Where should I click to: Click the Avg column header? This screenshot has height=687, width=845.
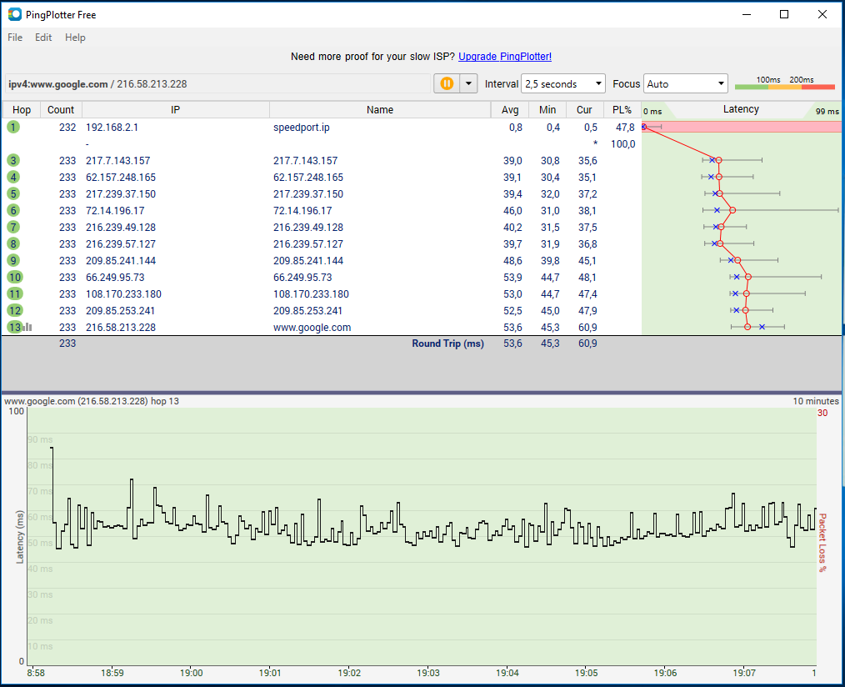[510, 110]
